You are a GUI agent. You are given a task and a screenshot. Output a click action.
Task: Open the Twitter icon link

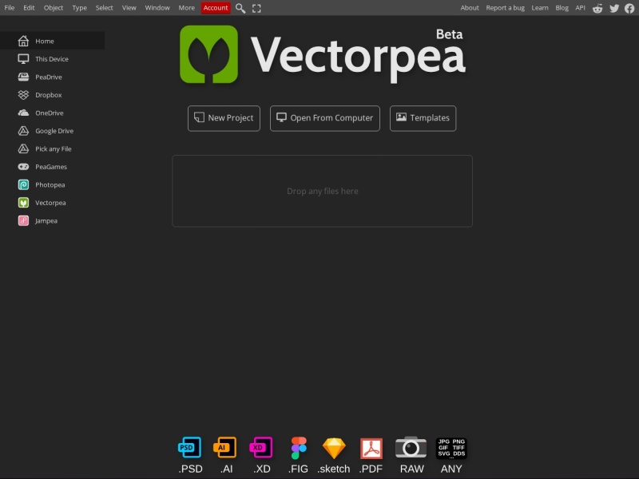(614, 8)
